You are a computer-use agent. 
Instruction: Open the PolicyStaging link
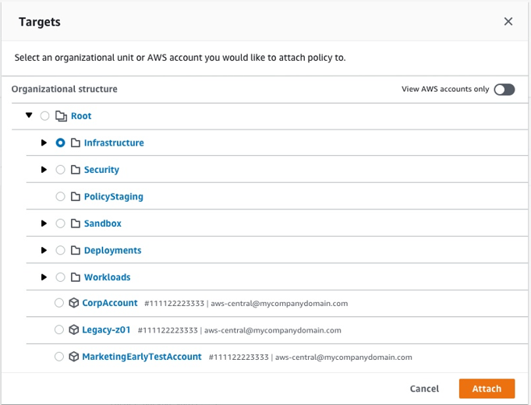click(113, 197)
